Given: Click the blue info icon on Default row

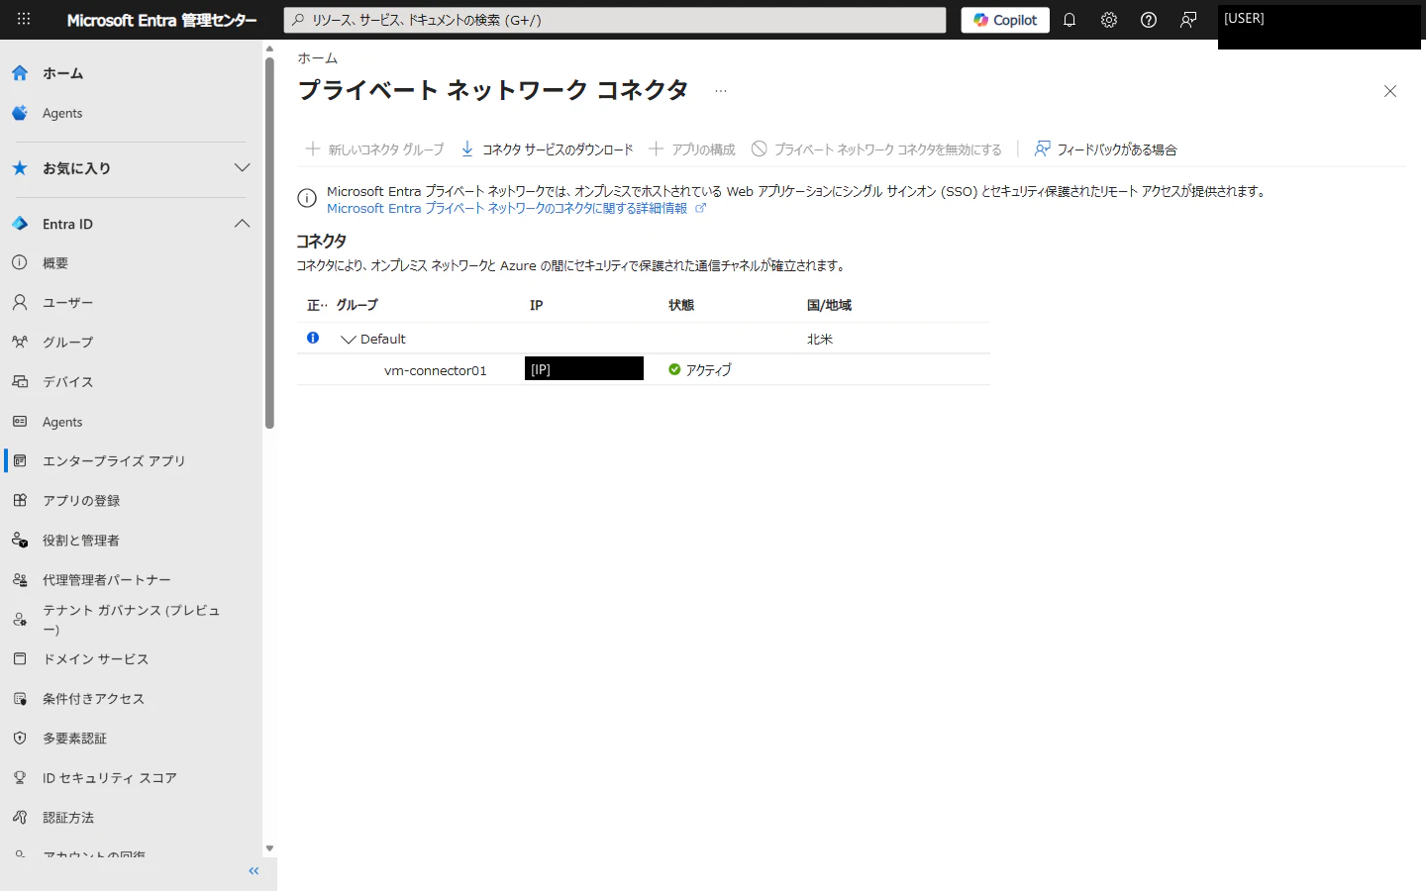Looking at the screenshot, I should [313, 338].
